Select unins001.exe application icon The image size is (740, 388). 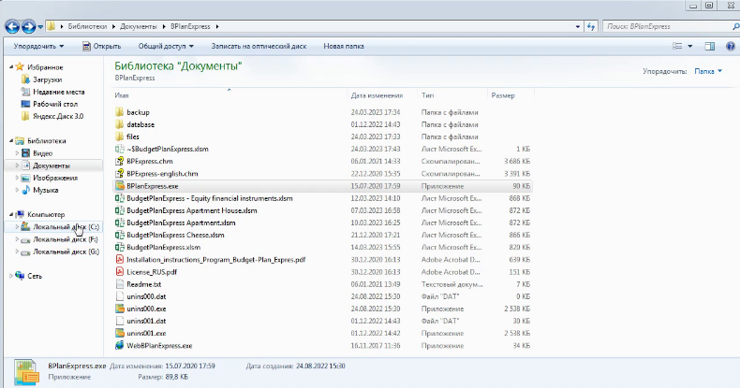pos(119,334)
